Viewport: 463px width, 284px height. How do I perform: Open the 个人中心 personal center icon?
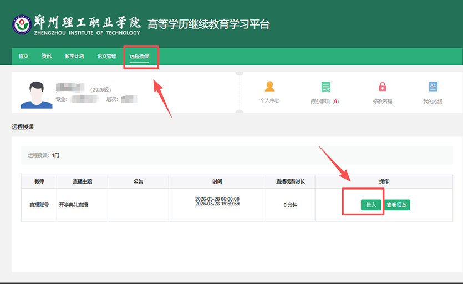click(x=269, y=87)
